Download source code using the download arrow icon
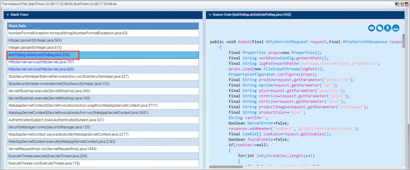Image resolution: width=410 pixels, height=170 pixels. 388,28
